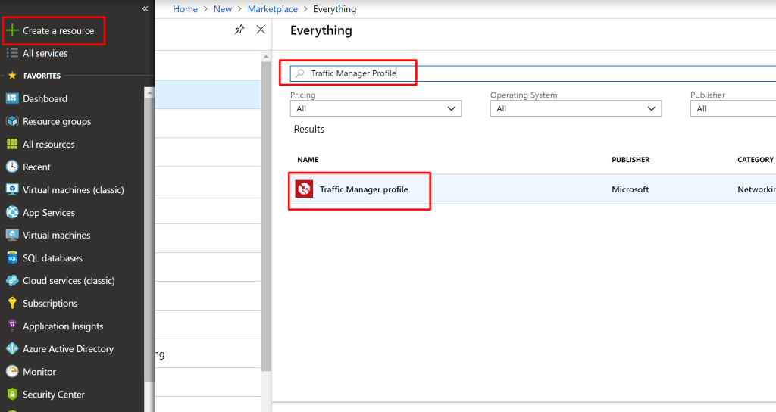776x412 pixels.
Task: Close the blade with the X icon
Action: [261, 30]
